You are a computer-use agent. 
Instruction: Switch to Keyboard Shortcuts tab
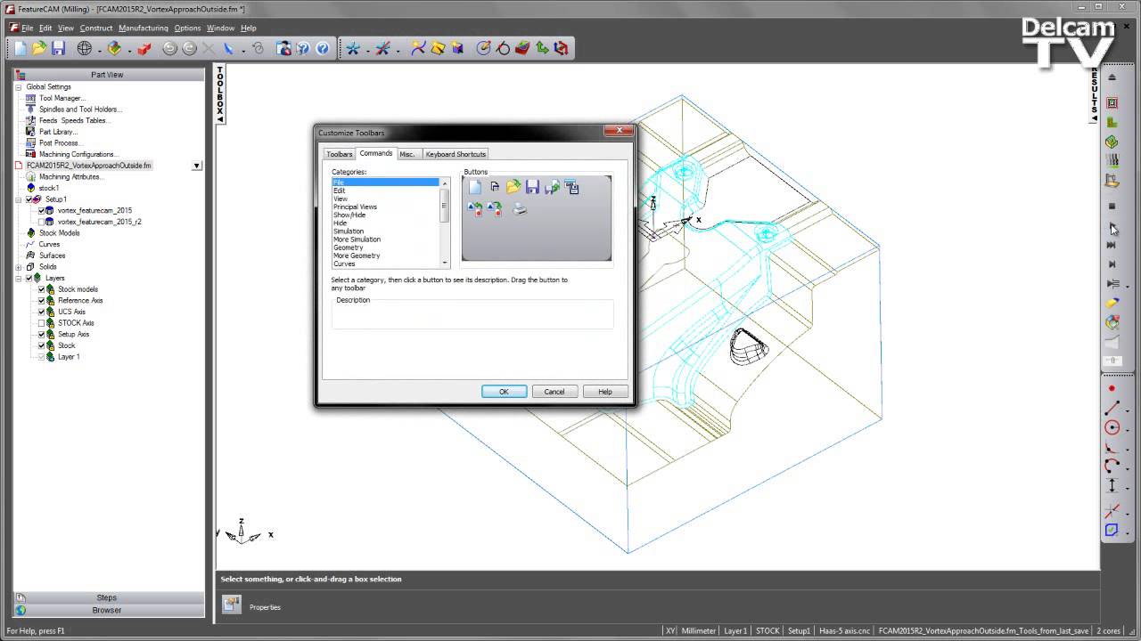456,154
